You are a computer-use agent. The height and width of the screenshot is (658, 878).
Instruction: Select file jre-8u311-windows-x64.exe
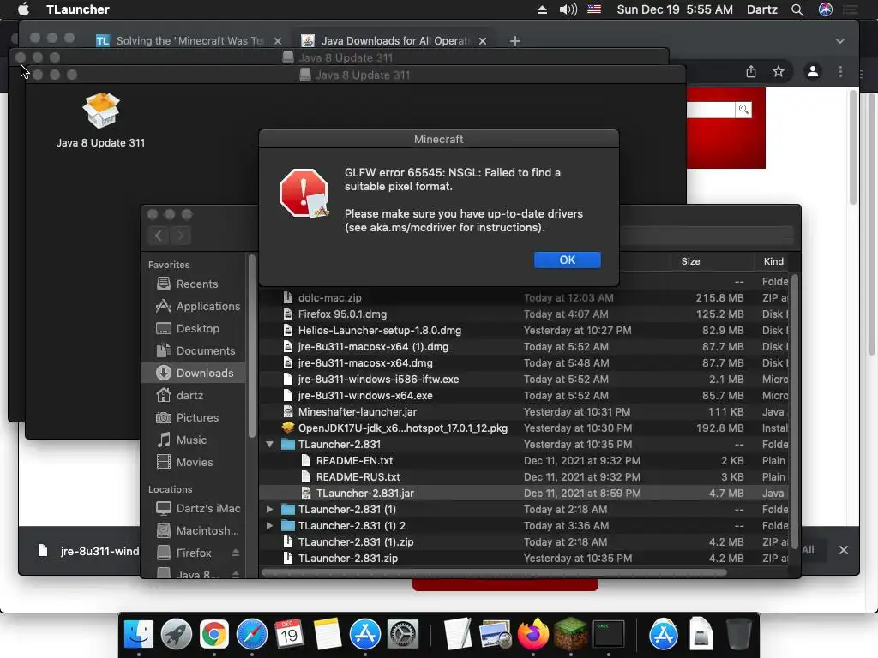524,396
